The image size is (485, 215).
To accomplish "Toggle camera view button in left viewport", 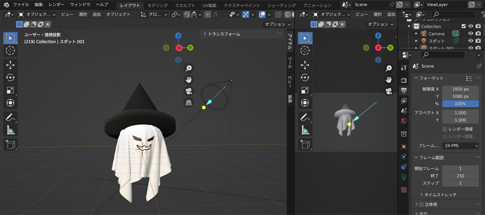I will [x=189, y=91].
